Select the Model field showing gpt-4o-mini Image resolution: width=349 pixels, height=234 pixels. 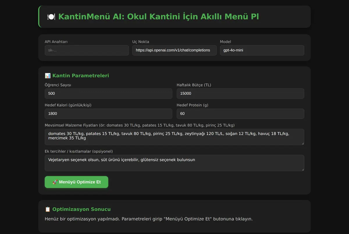point(262,50)
